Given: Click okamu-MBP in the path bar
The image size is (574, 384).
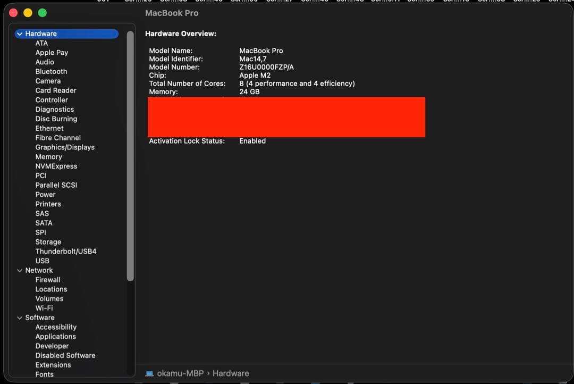Looking at the screenshot, I should (180, 374).
